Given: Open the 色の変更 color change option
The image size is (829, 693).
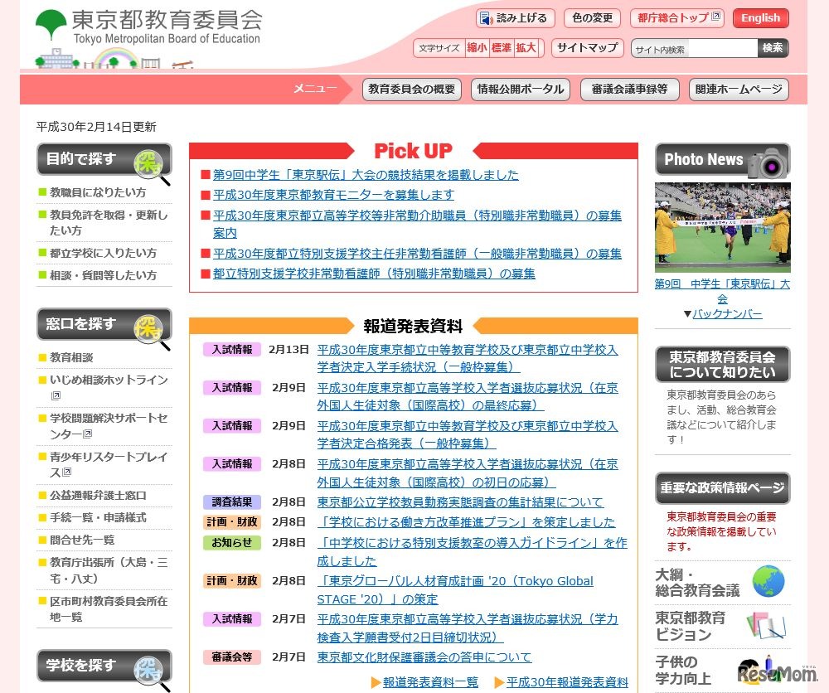Looking at the screenshot, I should tap(592, 18).
